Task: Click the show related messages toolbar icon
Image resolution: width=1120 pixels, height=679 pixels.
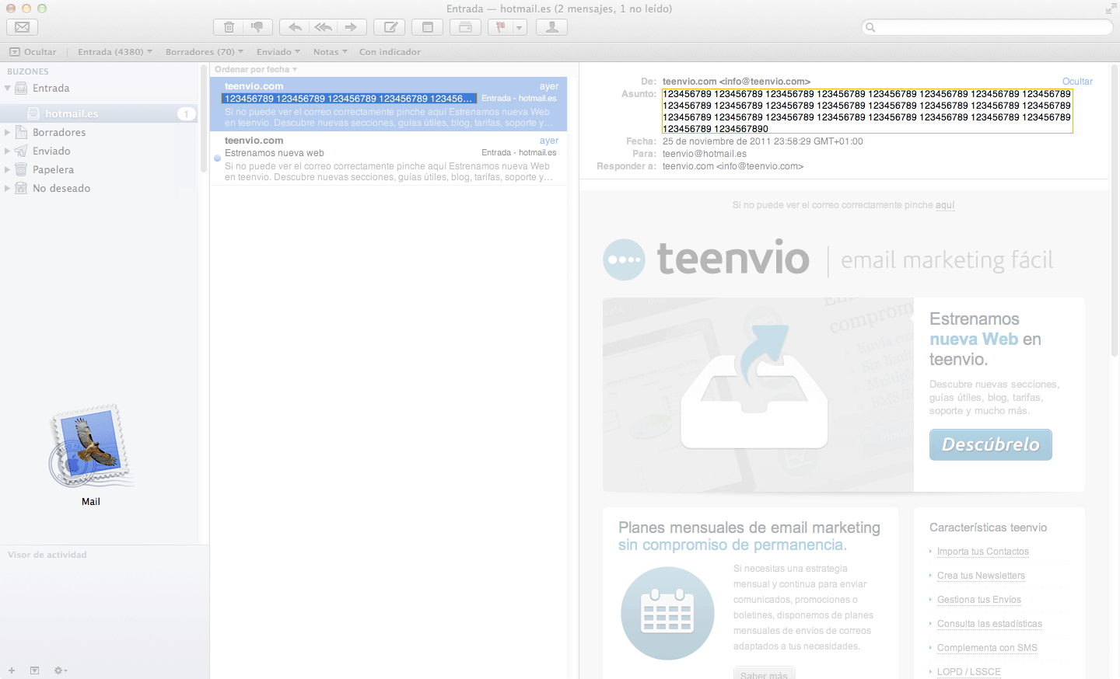Action: (x=465, y=27)
